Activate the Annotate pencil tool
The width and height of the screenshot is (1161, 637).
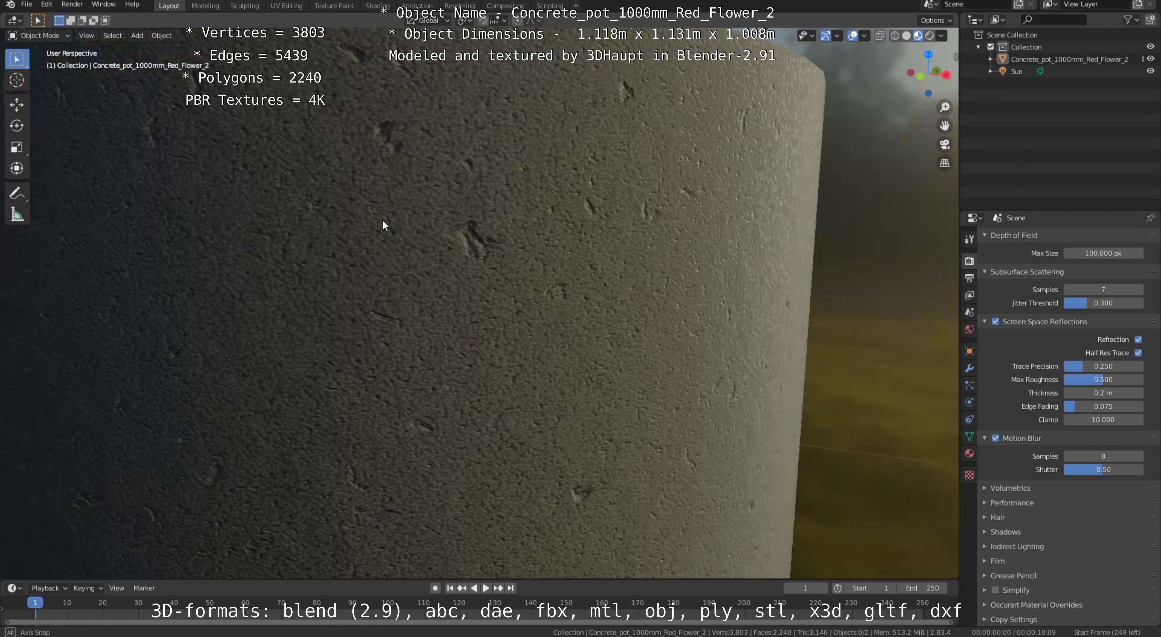point(17,193)
